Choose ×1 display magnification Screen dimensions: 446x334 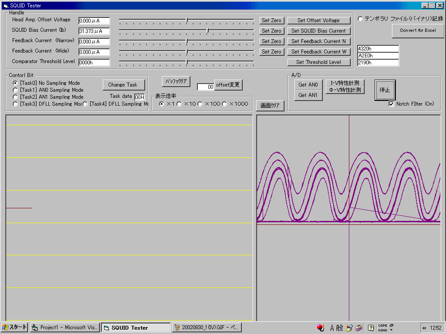point(162,104)
